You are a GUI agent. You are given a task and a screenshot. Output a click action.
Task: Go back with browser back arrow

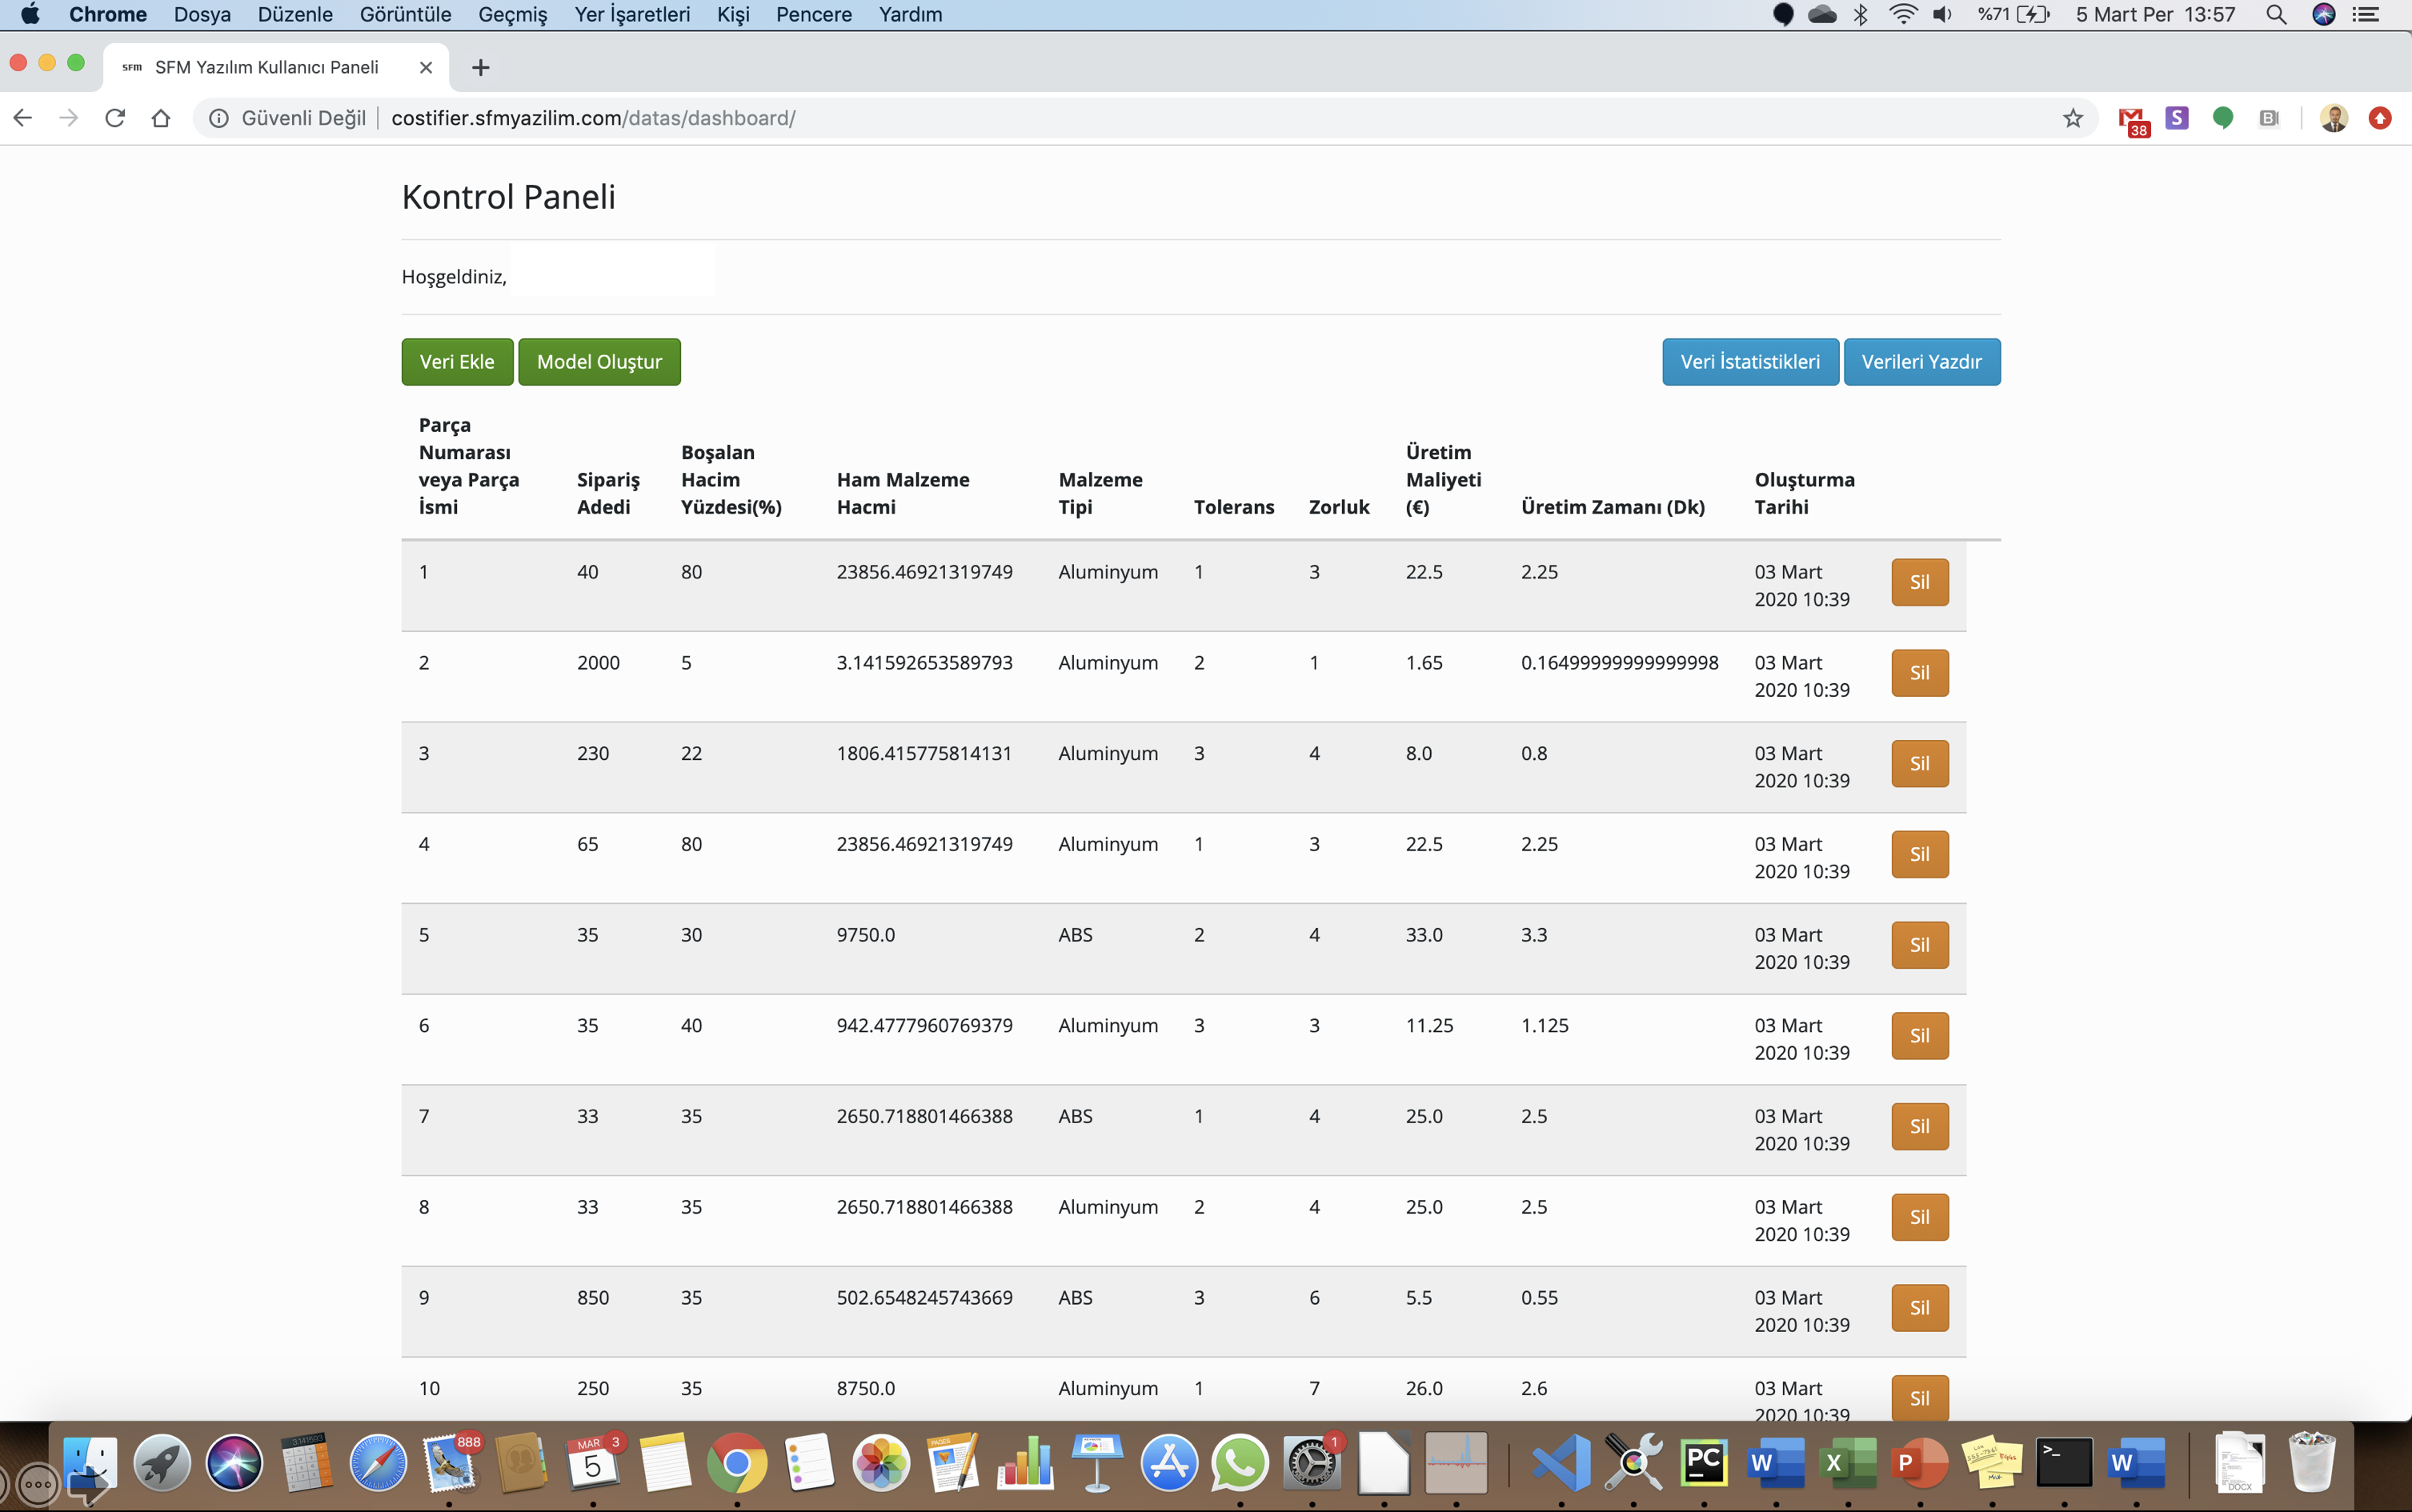click(23, 118)
